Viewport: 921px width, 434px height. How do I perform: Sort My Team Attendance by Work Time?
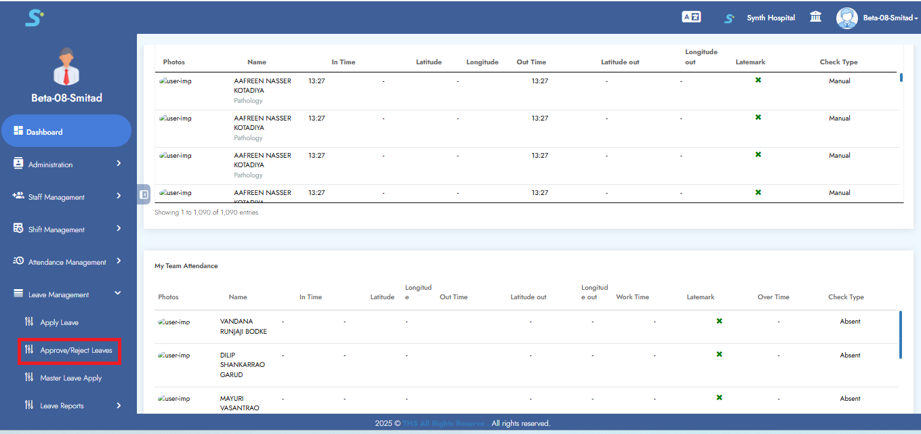click(x=632, y=297)
